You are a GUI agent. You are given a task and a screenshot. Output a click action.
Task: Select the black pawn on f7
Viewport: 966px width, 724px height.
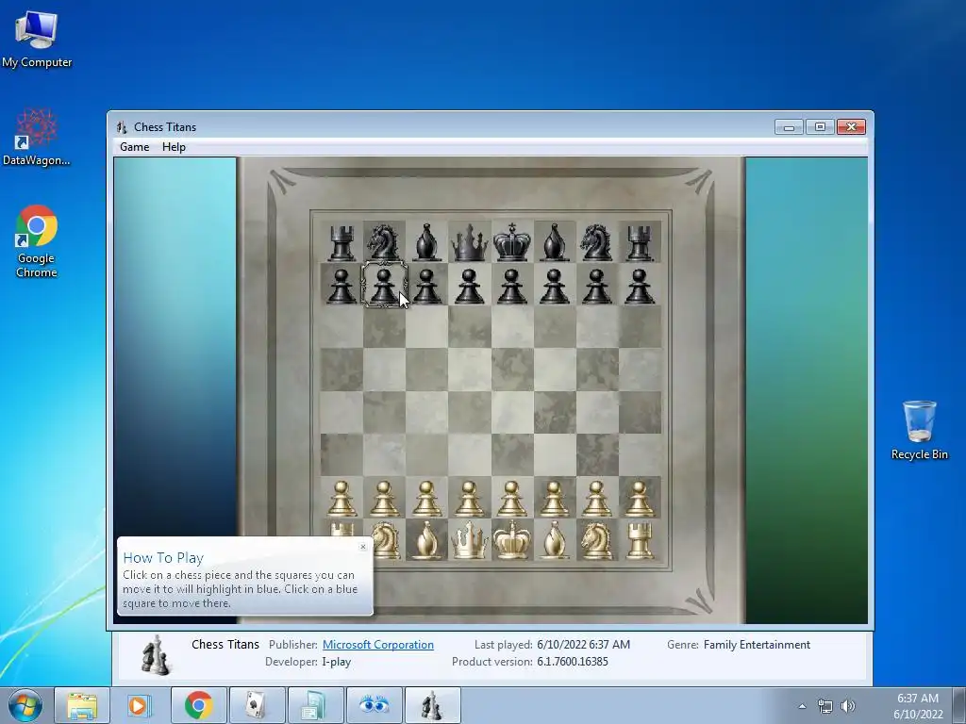tap(555, 286)
